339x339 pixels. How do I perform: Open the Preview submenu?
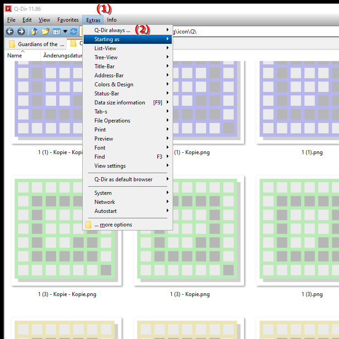click(x=127, y=139)
